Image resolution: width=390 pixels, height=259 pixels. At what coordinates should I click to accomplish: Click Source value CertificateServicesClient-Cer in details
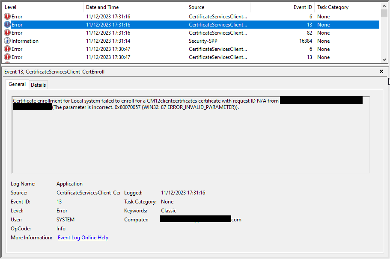pos(88,193)
